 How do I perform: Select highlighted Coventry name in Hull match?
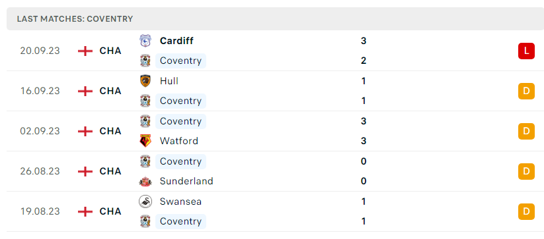(x=180, y=101)
